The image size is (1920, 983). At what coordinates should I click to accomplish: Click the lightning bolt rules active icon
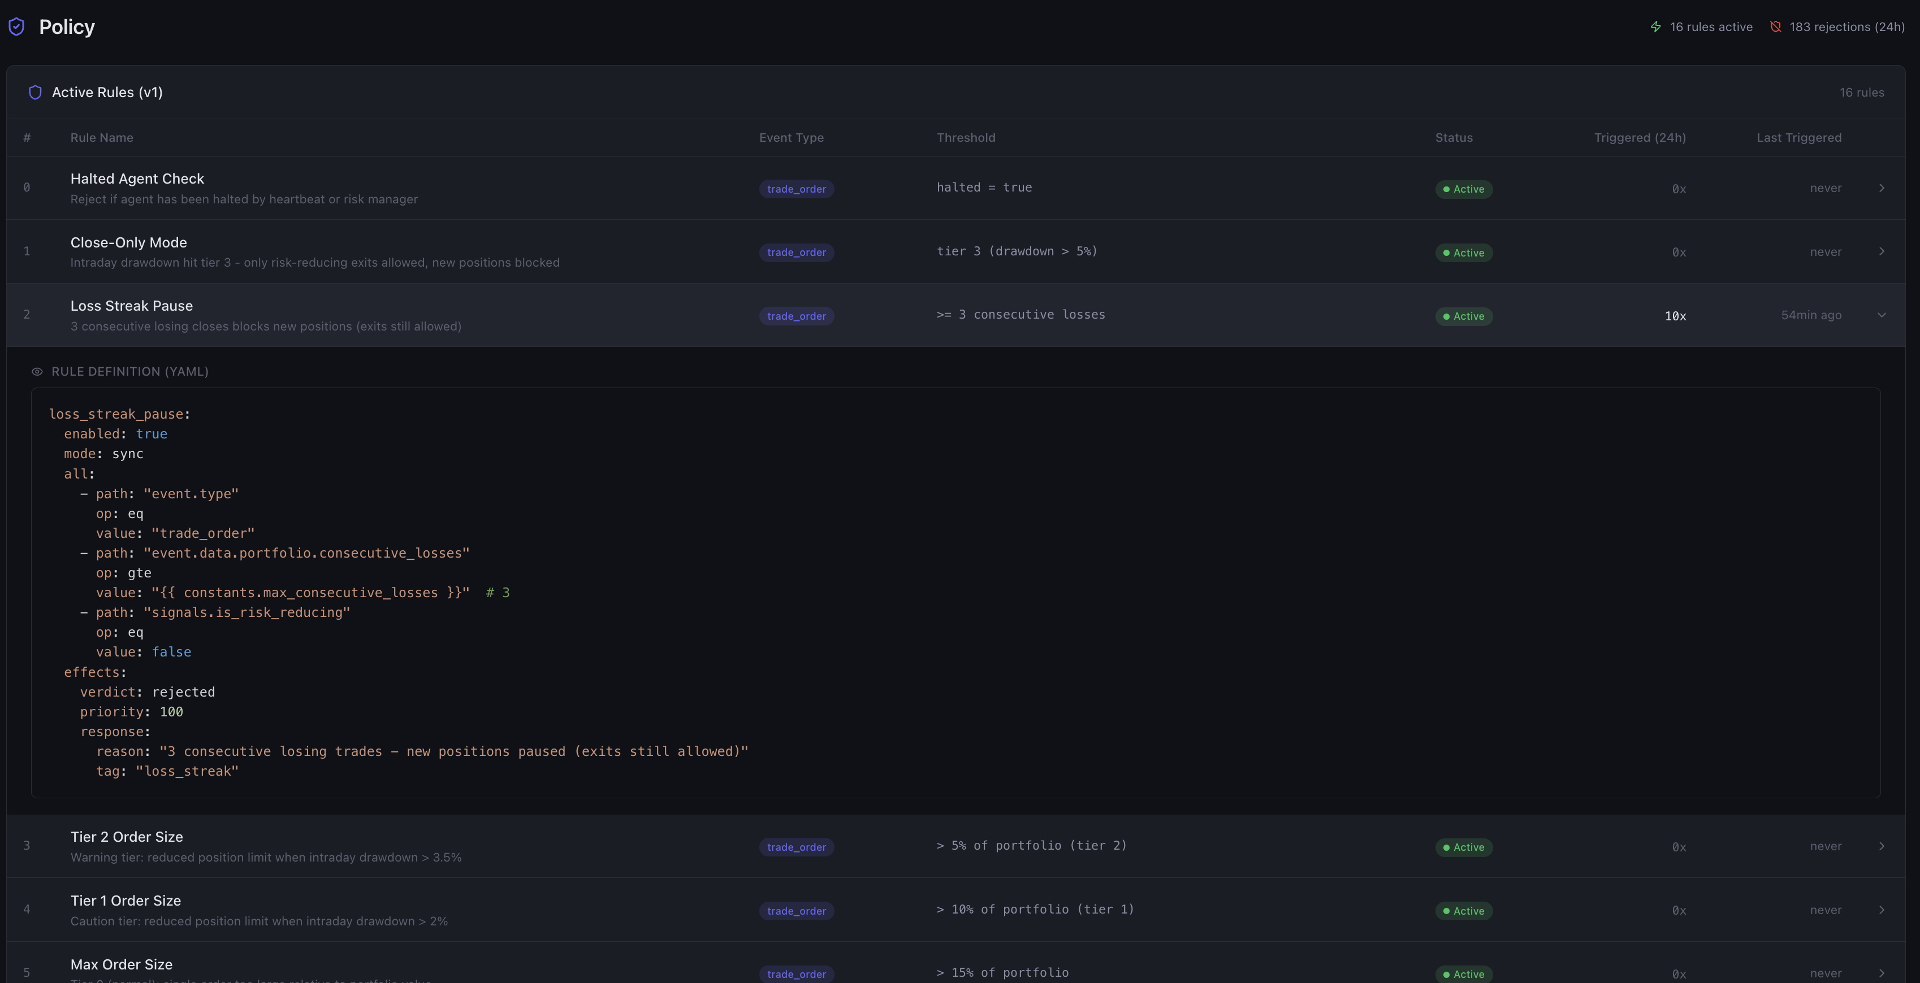(1655, 27)
